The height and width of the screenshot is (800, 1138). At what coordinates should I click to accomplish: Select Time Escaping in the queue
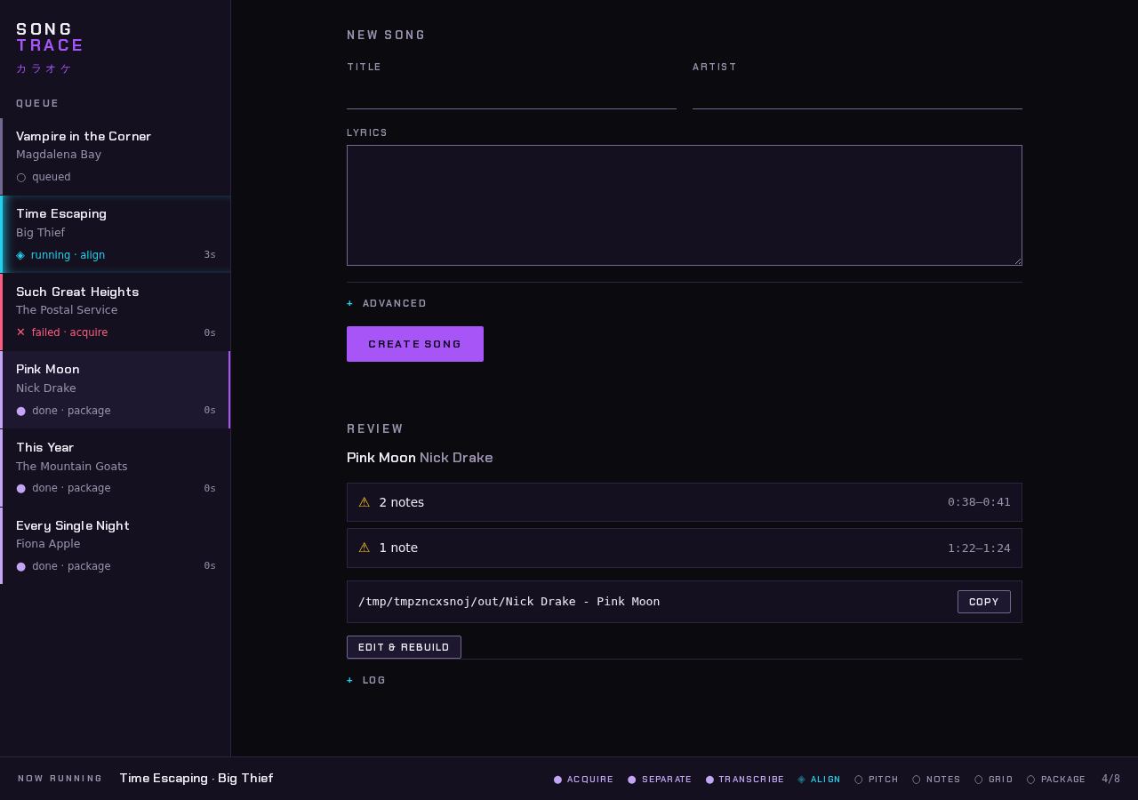pyautogui.click(x=116, y=235)
